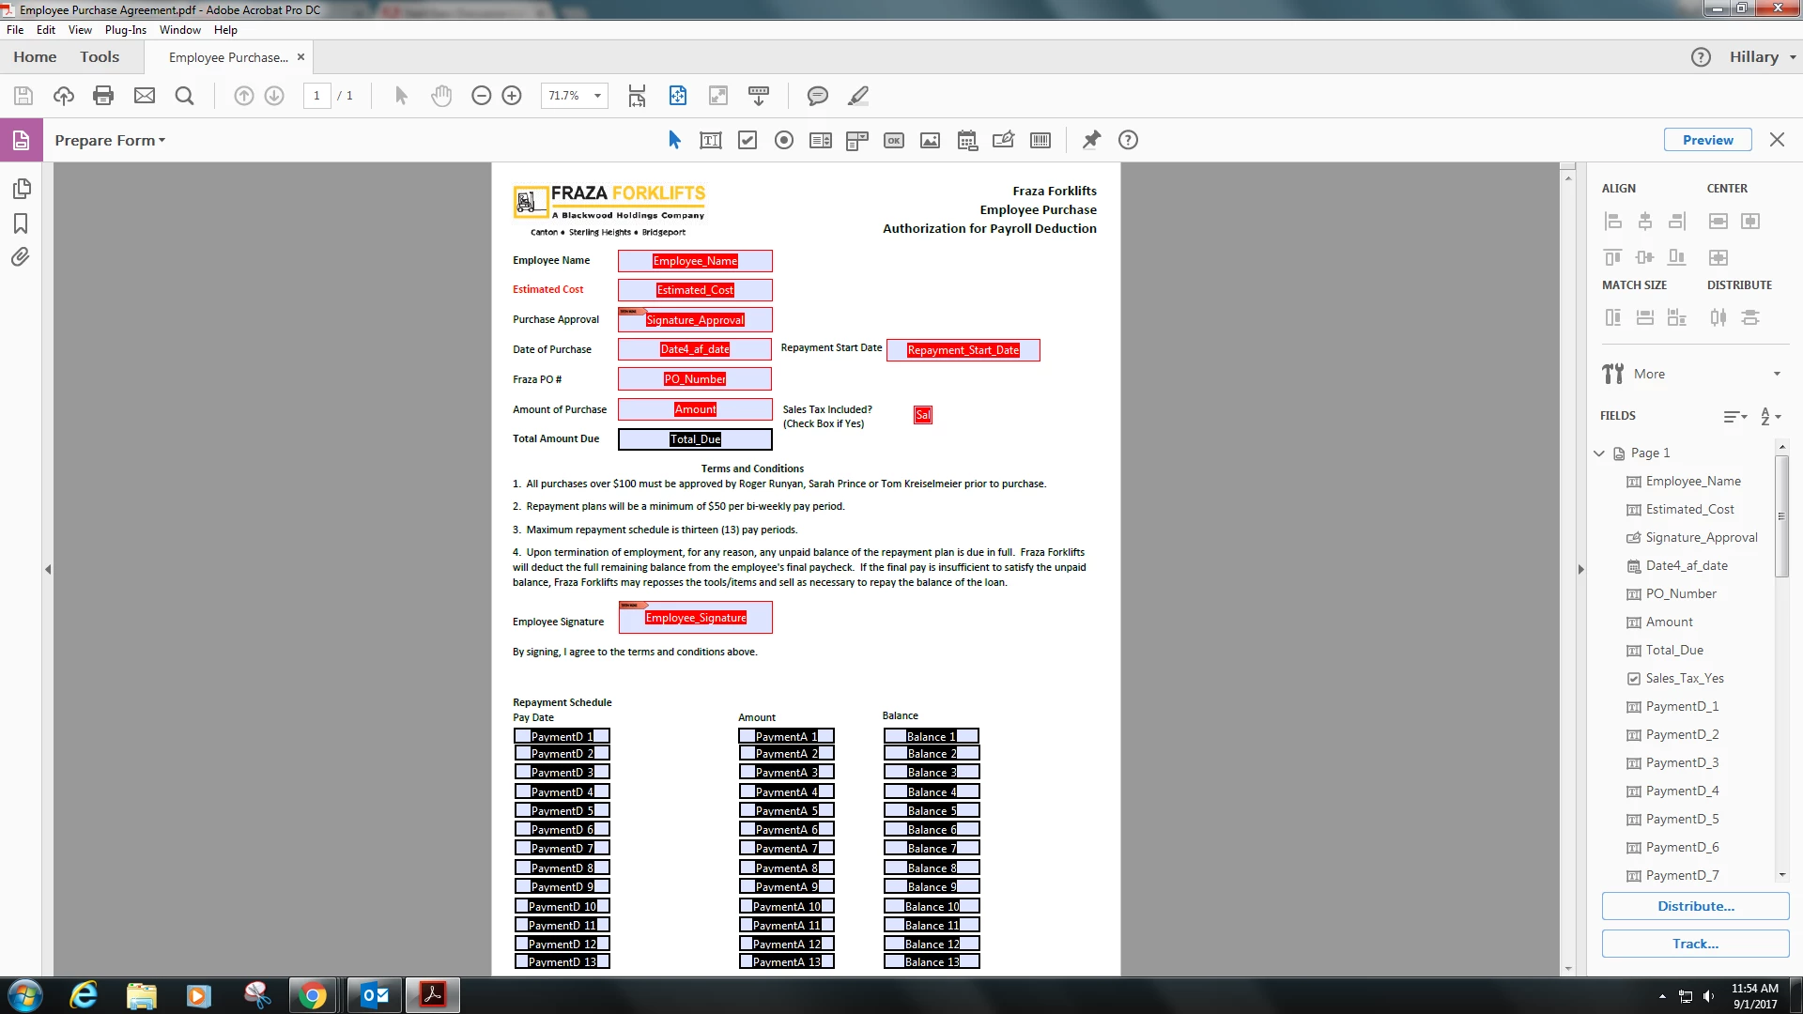This screenshot has height=1014, width=1803.
Task: Select the Add Text Field tool
Action: [x=711, y=141]
